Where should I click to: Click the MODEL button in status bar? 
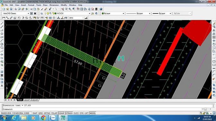[93, 113]
